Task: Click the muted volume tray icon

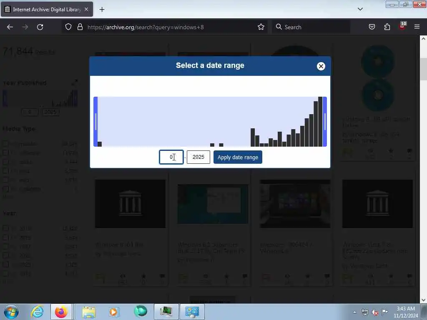Action: click(x=375, y=312)
